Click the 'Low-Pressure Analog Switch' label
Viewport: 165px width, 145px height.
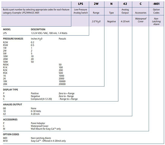[80, 12]
